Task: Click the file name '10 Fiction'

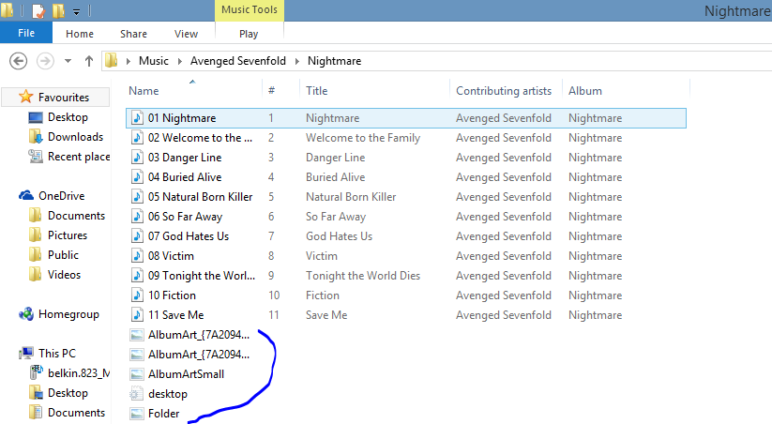Action: pos(172,295)
